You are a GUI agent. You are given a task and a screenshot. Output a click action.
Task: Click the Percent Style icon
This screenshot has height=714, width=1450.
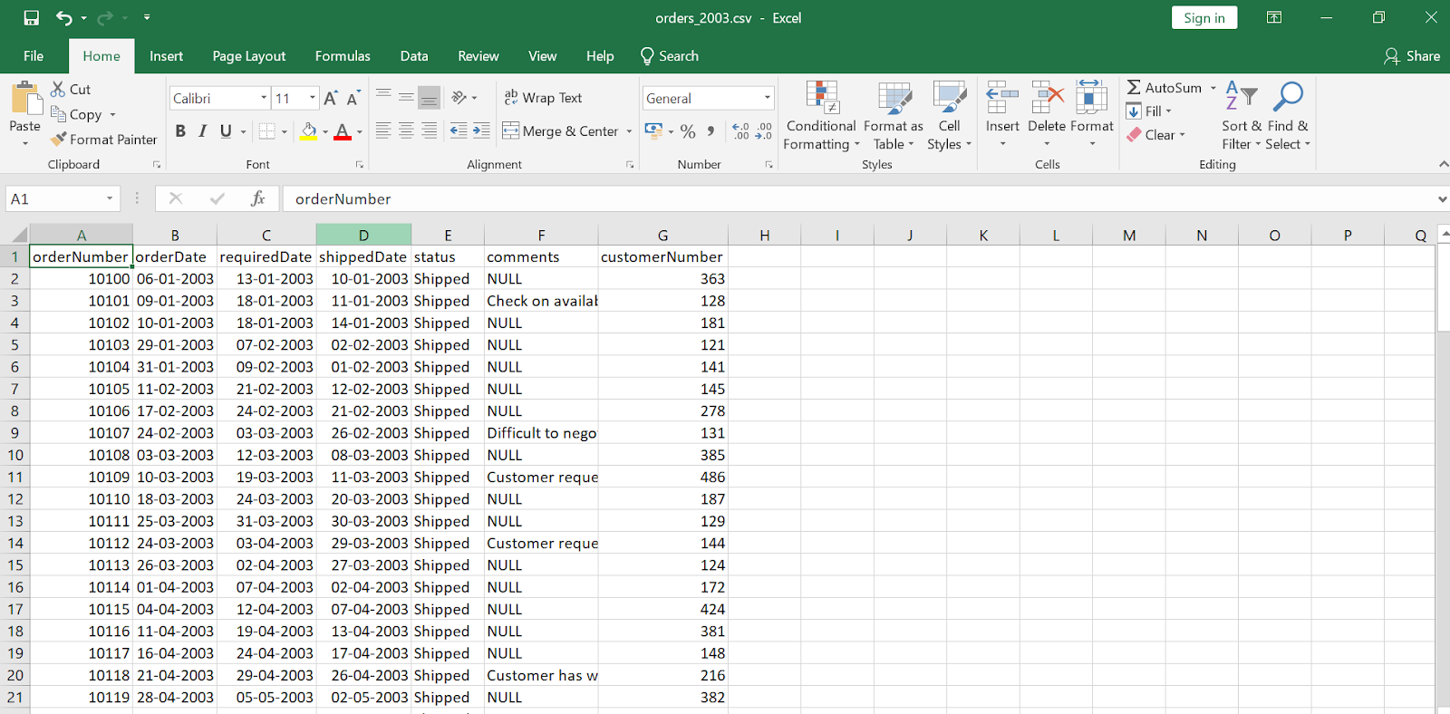pos(688,131)
